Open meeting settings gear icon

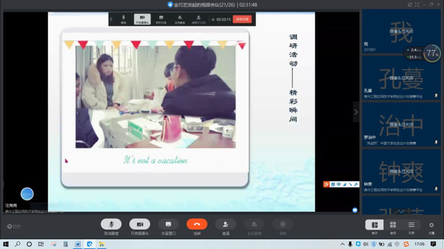click(431, 225)
